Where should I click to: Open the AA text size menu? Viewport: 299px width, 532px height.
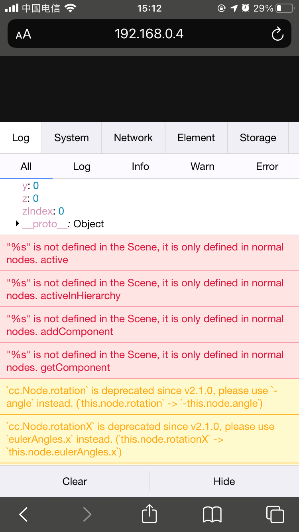click(x=24, y=35)
